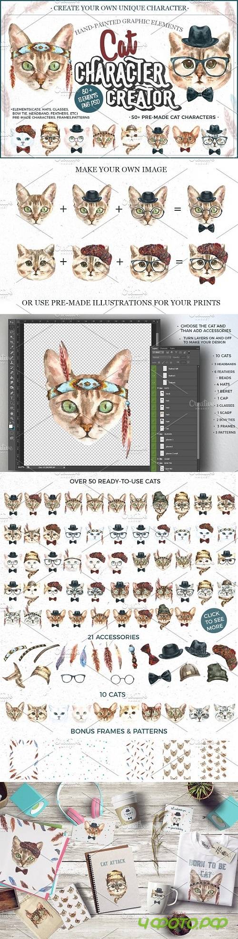Select the Ellipse shape tool
Viewport: 238px width, 939px height.
click(x=11, y=408)
